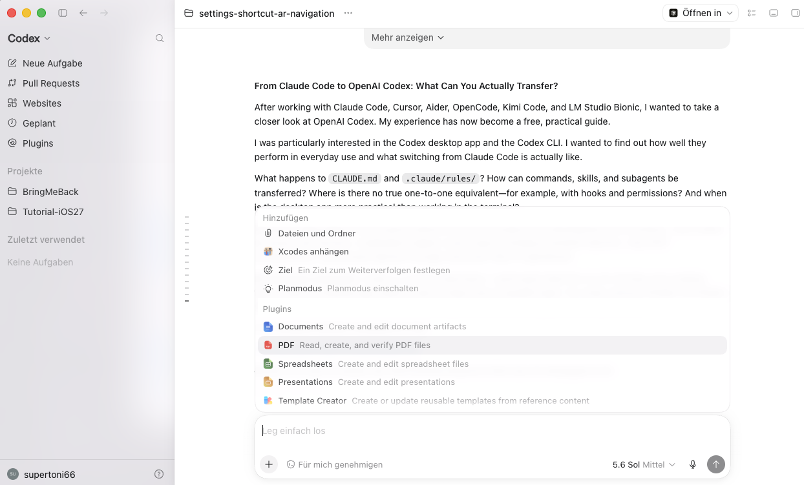
Task: Open the 5.6 Sol Mittel model dropdown
Action: coord(644,464)
